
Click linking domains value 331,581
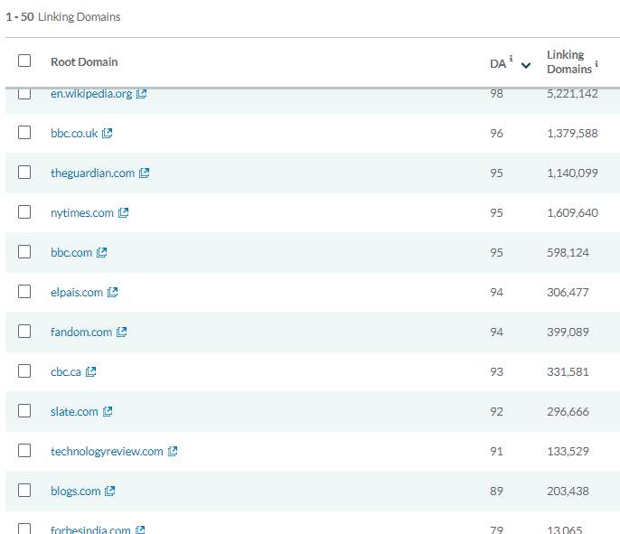(x=568, y=372)
